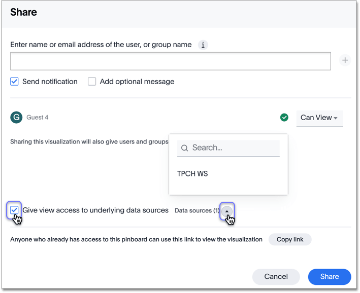The width and height of the screenshot is (360, 293).
Task: Click the Data sources (1) label
Action: coord(197,210)
